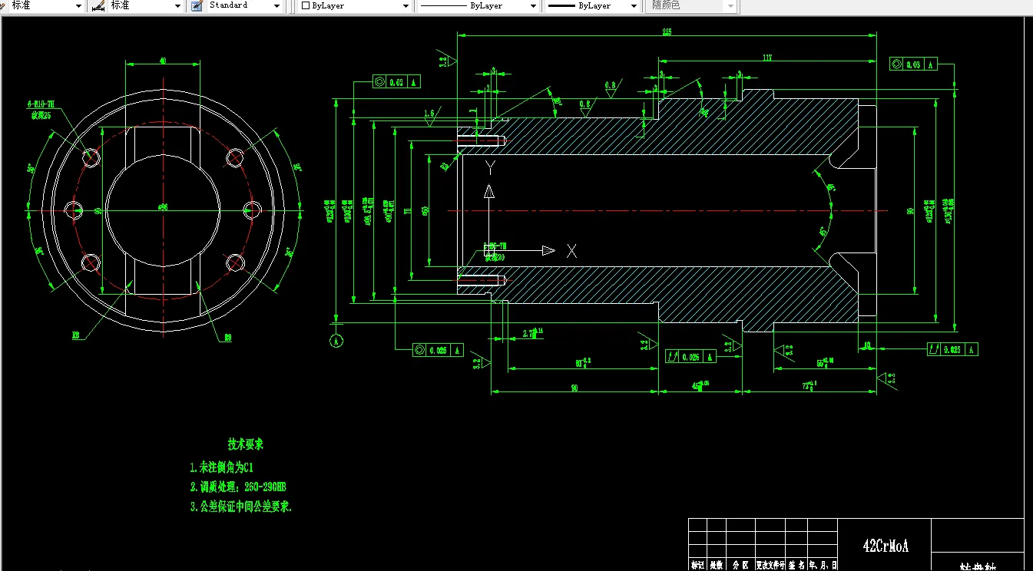Click the UCS X axis label
The image size is (1033, 571).
click(571, 250)
